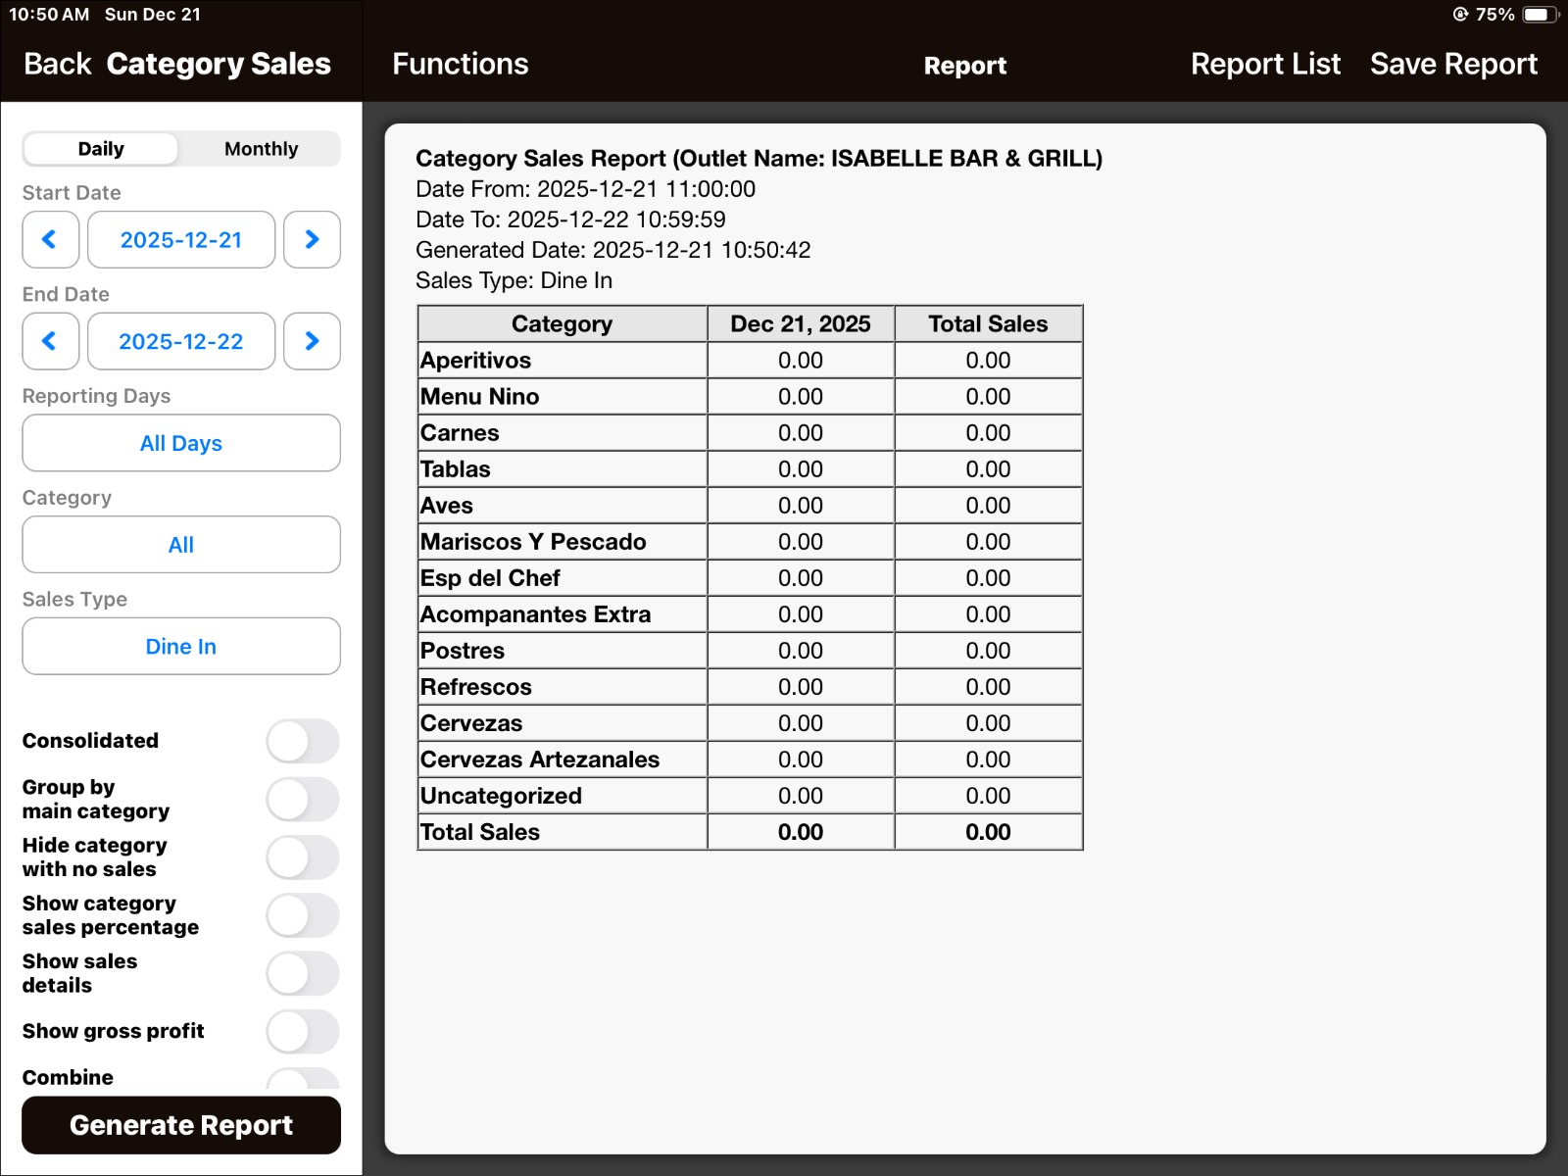Open the Report List
This screenshot has width=1568, height=1176.
coord(1265,65)
